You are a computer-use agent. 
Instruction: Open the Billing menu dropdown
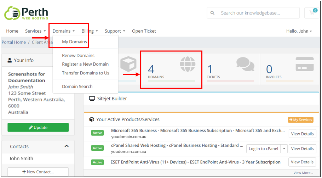90,31
